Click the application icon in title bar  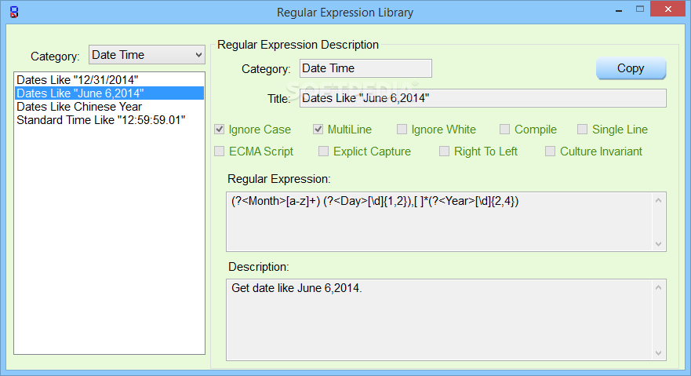(14, 12)
